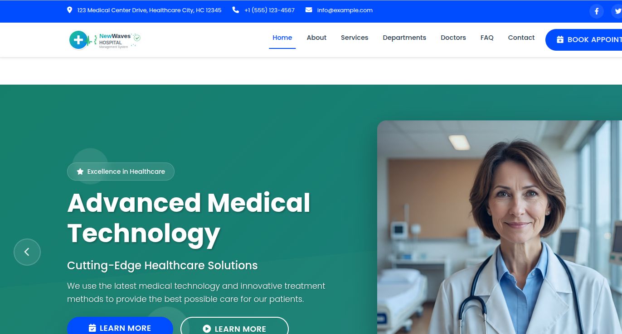The width and height of the screenshot is (622, 334).
Task: Click the NewWaves Hospital logo
Action: pos(105,40)
